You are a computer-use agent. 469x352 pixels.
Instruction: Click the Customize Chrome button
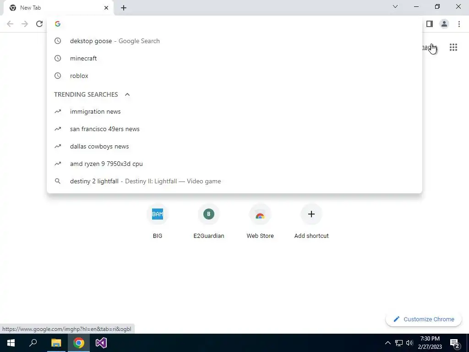pyautogui.click(x=424, y=319)
